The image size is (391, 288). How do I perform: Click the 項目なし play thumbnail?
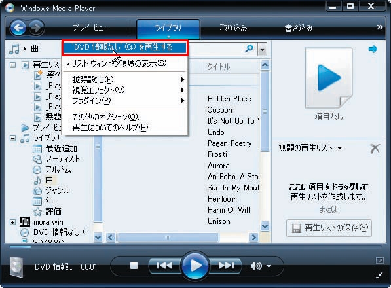tap(329, 79)
